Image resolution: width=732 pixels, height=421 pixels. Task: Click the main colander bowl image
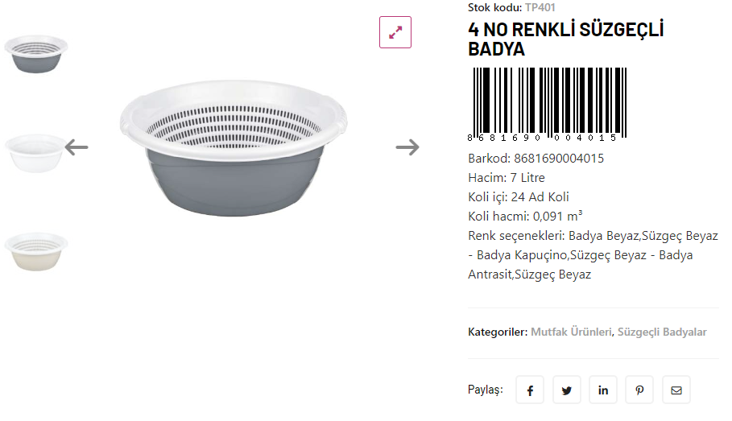point(234,149)
